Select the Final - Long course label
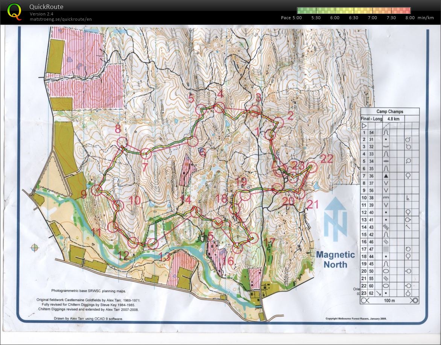This screenshot has width=441, height=345. [x=371, y=118]
